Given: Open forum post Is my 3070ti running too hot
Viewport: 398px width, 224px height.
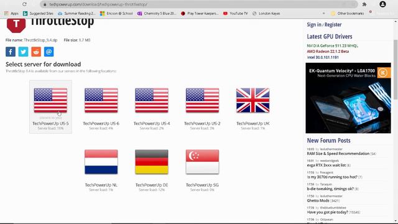Looking at the screenshot, I should [332, 177].
